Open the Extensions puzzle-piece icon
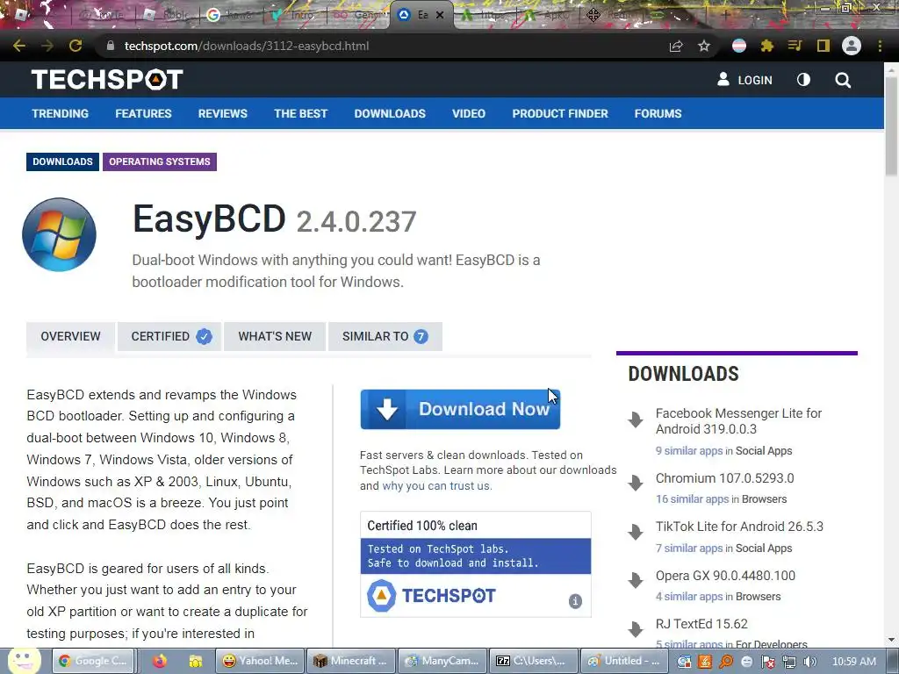Viewport: 899px width, 674px height. (x=766, y=46)
